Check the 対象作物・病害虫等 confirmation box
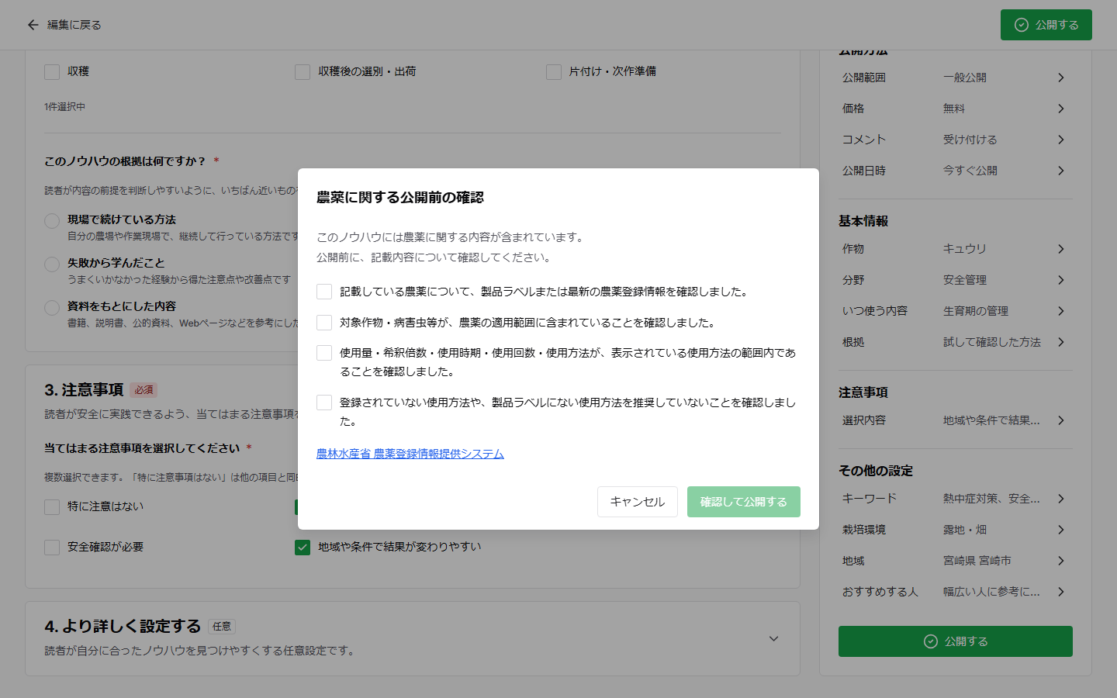The width and height of the screenshot is (1117, 698). (324, 323)
